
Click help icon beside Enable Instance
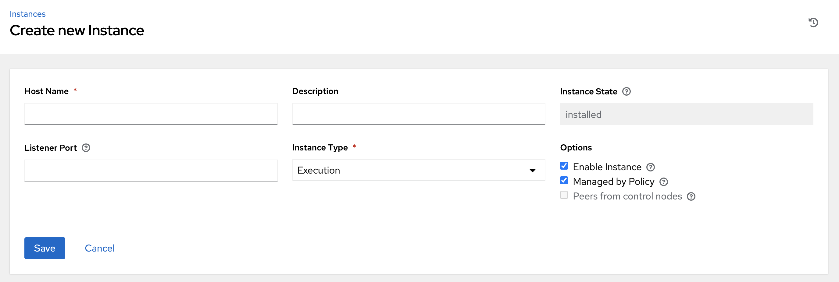pos(650,167)
